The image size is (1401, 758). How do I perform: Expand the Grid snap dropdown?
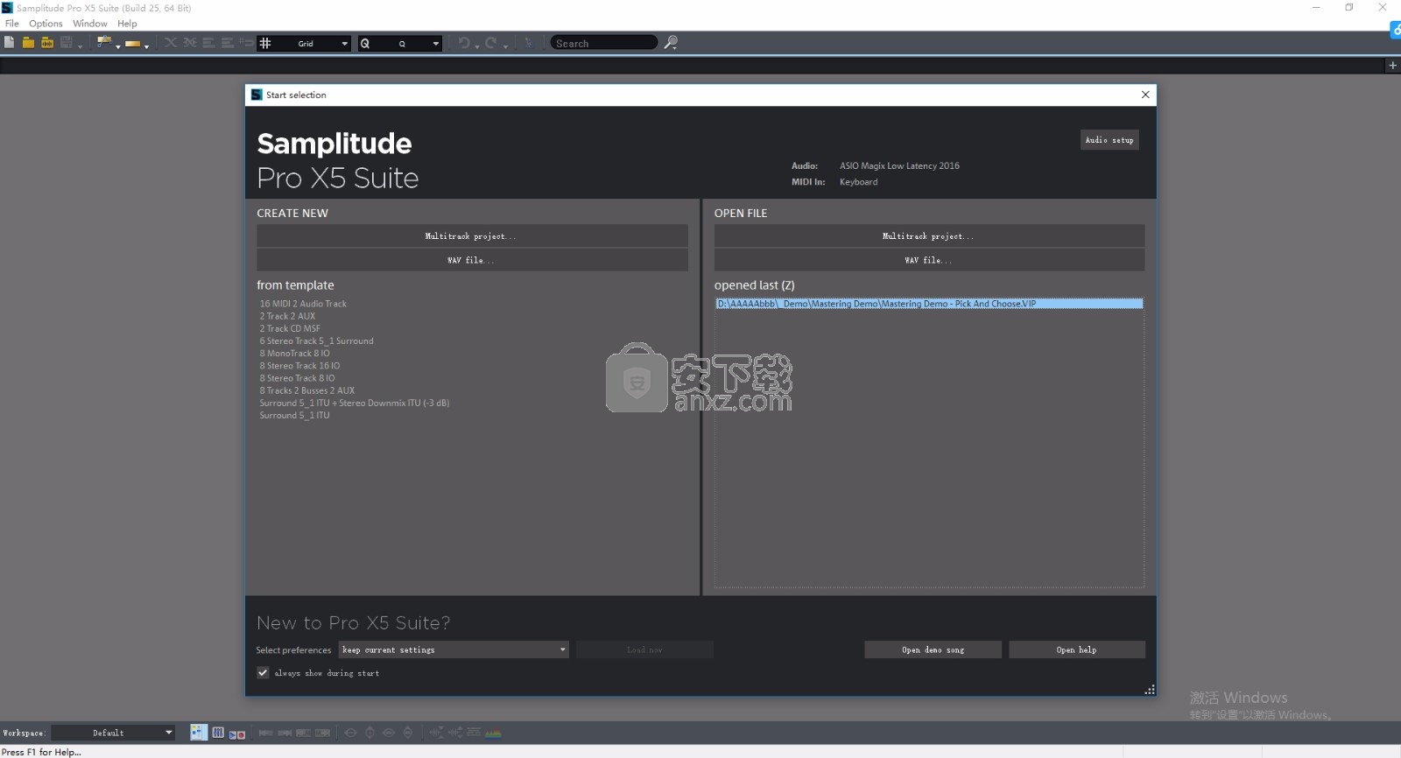pyautogui.click(x=344, y=43)
